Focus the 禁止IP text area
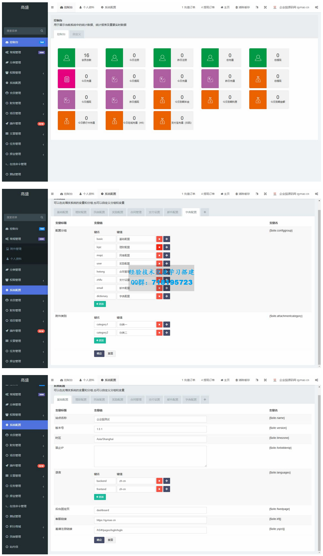This screenshot has width=323, height=556. [150, 456]
